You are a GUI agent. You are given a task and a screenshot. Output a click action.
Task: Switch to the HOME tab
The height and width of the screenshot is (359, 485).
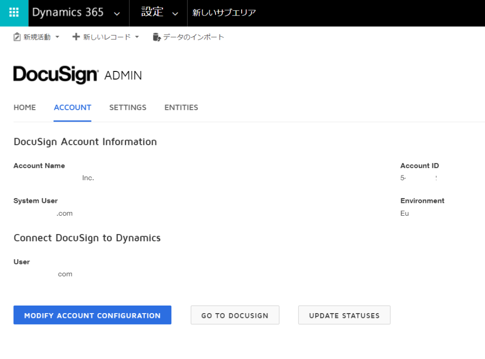(25, 107)
